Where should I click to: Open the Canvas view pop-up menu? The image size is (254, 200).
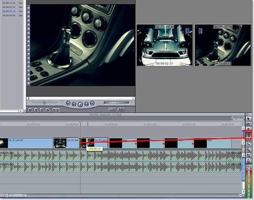[121, 109]
